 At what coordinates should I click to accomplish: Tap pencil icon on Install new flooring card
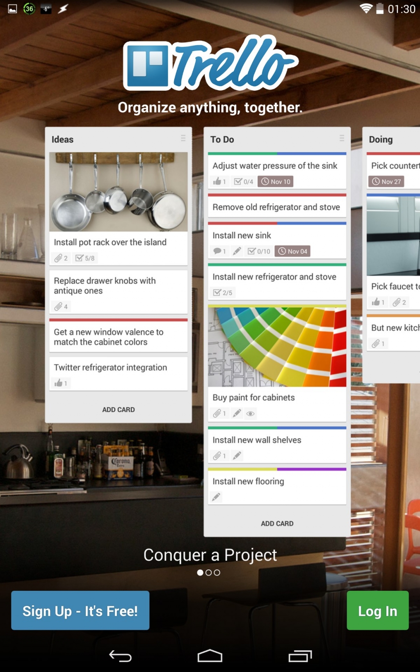(216, 497)
